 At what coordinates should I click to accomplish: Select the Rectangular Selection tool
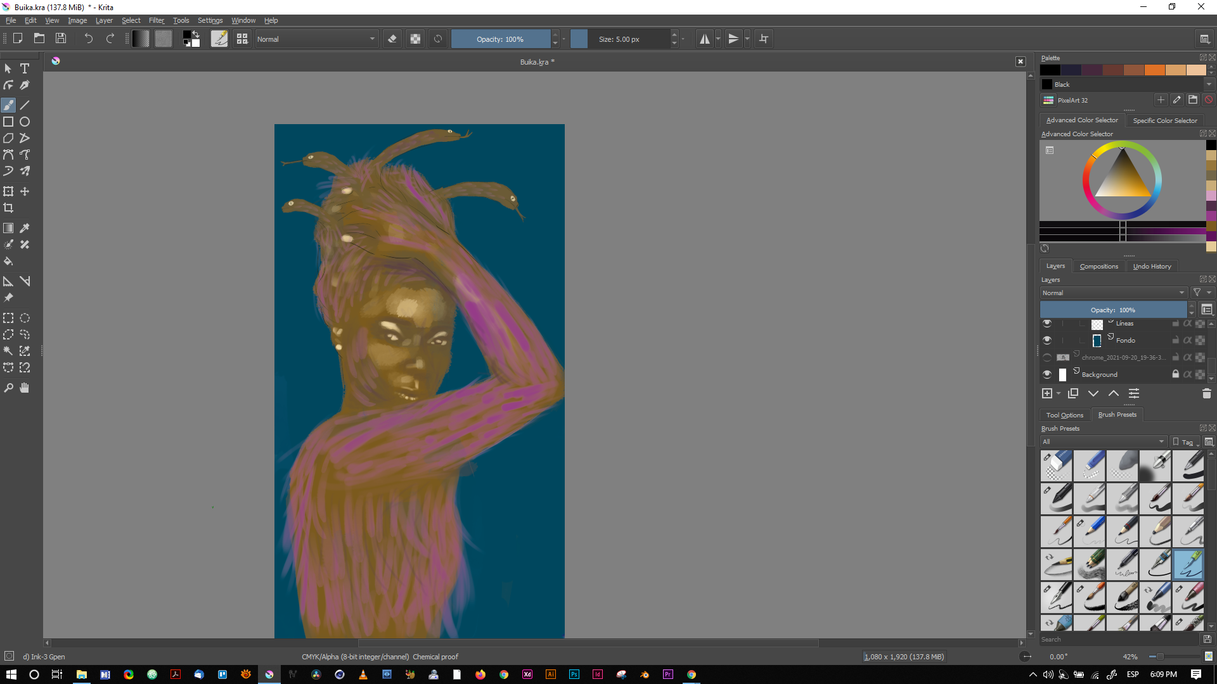pyautogui.click(x=8, y=318)
